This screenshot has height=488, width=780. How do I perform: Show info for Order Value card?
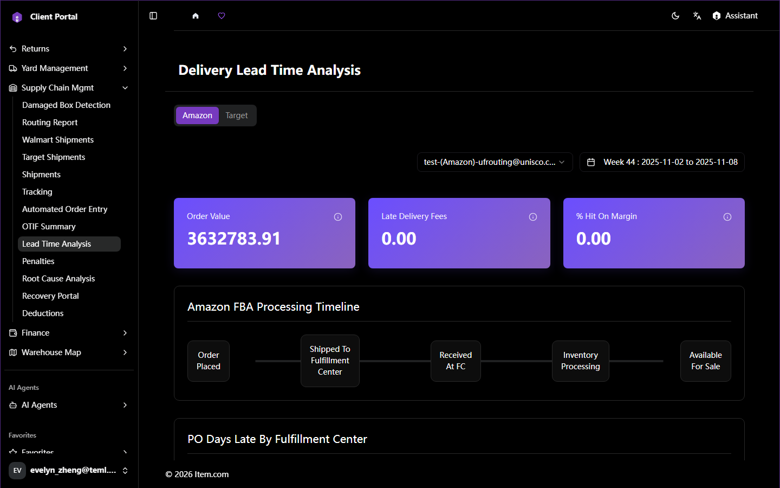(338, 217)
